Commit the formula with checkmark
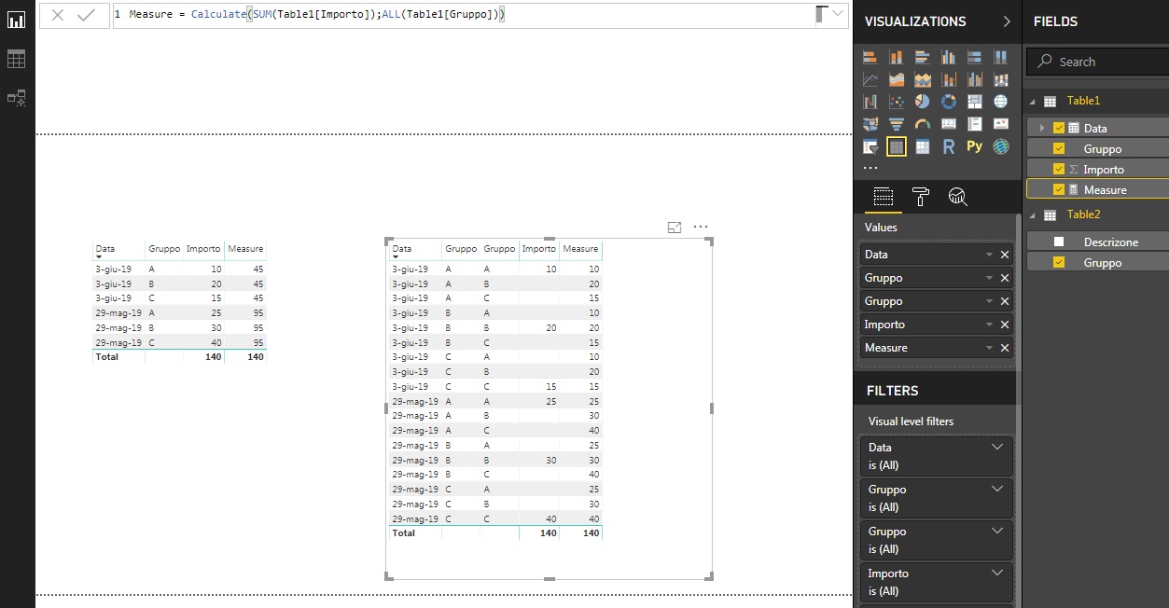The height and width of the screenshot is (608, 1169). pyautogui.click(x=86, y=15)
